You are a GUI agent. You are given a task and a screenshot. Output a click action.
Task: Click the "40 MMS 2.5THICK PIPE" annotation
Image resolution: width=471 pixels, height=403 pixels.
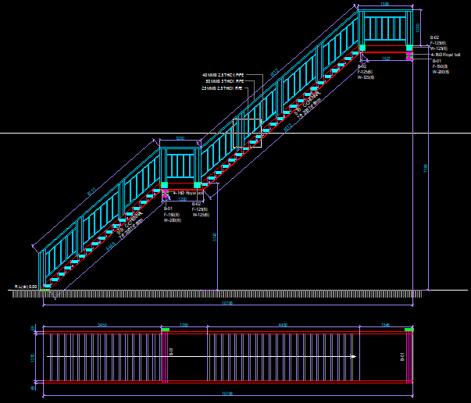[x=223, y=74]
